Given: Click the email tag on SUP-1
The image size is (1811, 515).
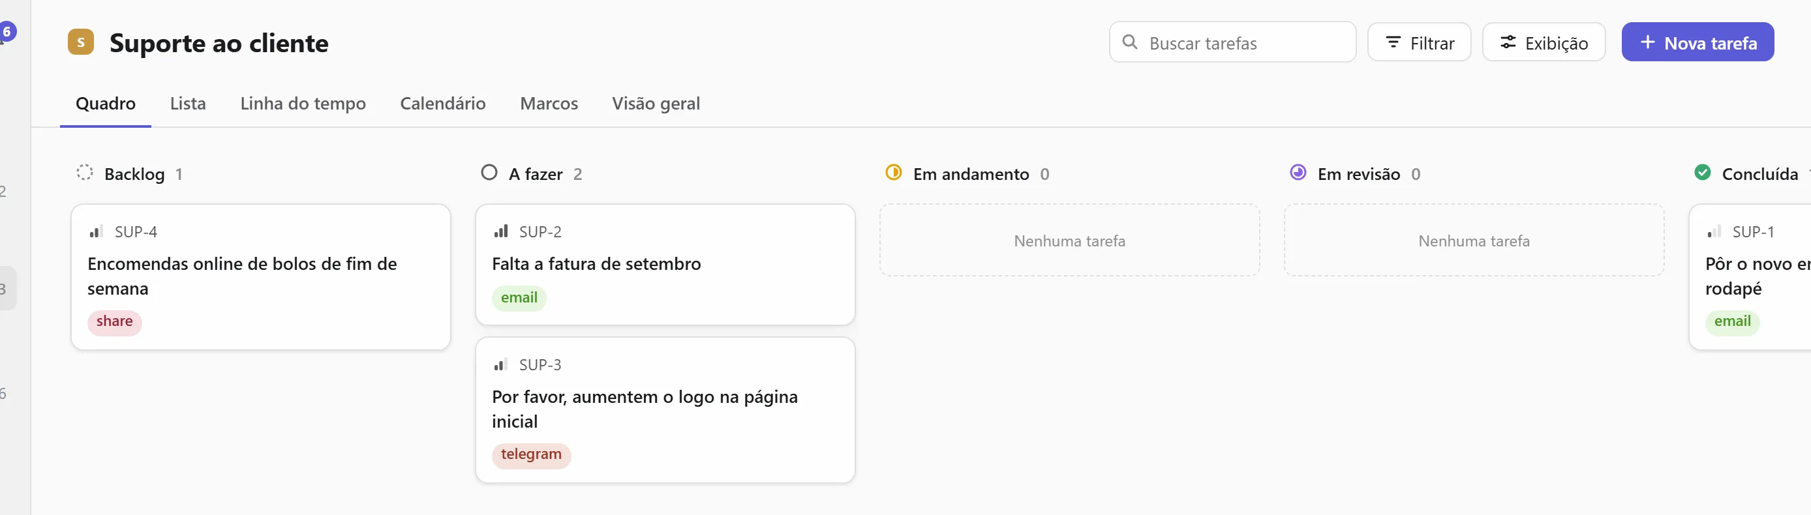Looking at the screenshot, I should pos(1732,322).
